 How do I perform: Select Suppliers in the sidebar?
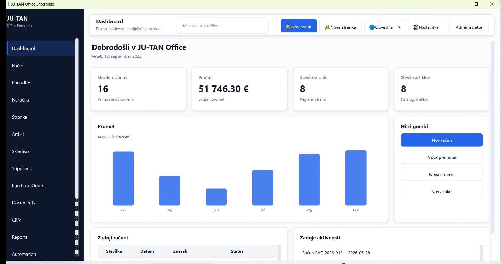tap(41, 168)
